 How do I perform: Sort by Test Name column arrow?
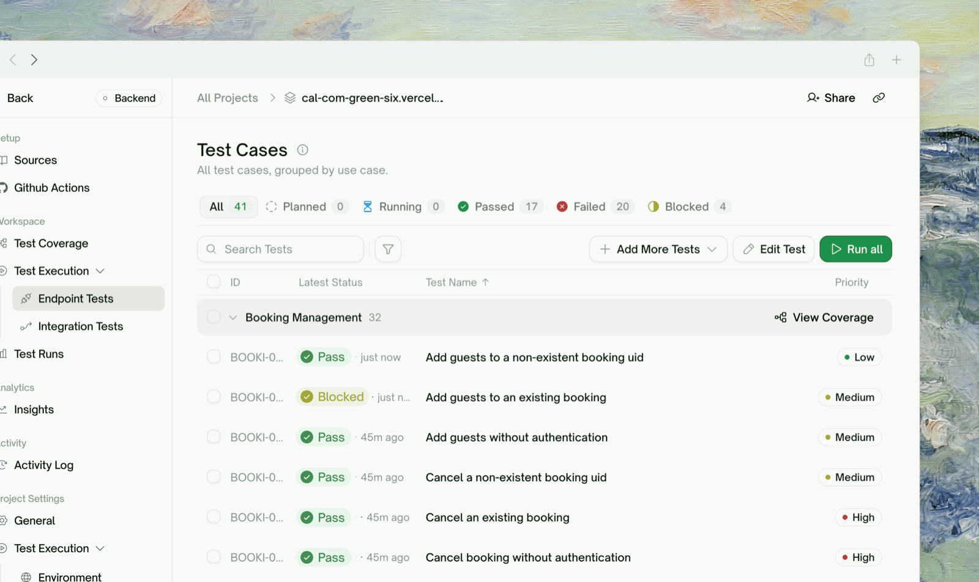click(485, 282)
